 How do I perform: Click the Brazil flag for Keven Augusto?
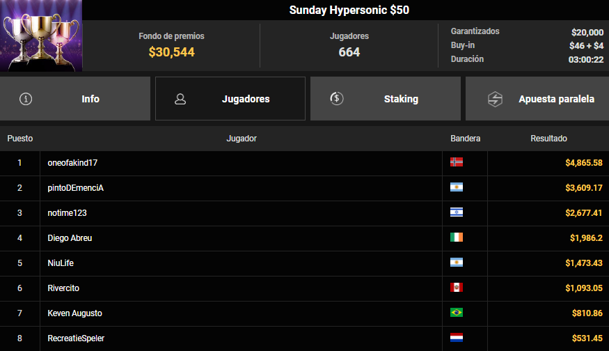457,313
